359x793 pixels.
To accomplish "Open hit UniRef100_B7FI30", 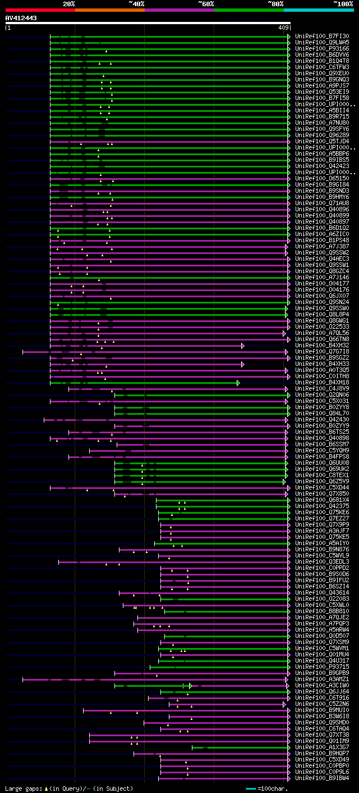I will 322,36.
